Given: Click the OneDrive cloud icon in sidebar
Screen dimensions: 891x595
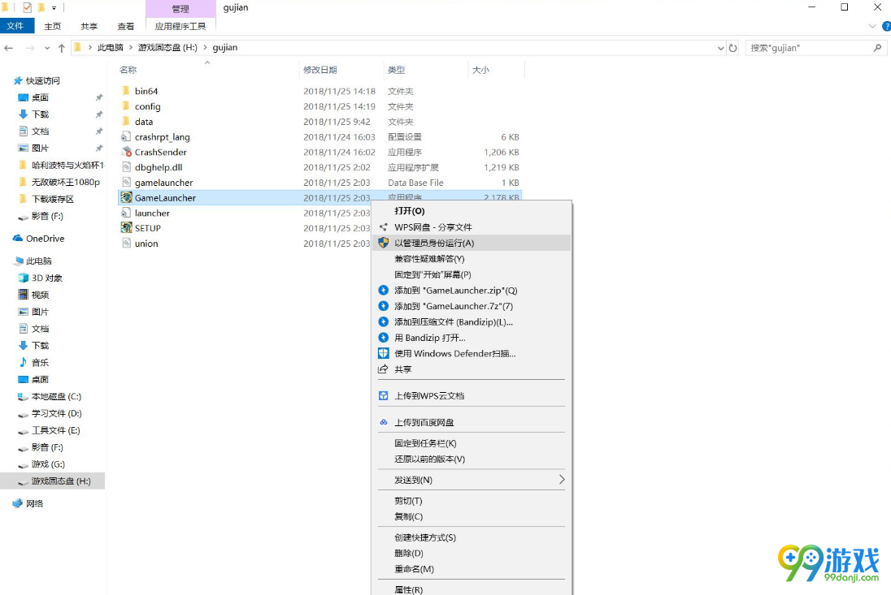Looking at the screenshot, I should 18,238.
